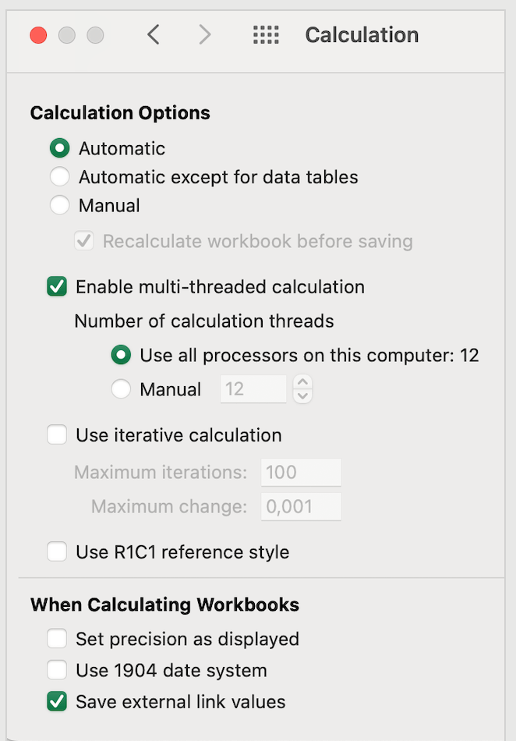
Task: Click the gray zoom window button
Action: coord(95,35)
